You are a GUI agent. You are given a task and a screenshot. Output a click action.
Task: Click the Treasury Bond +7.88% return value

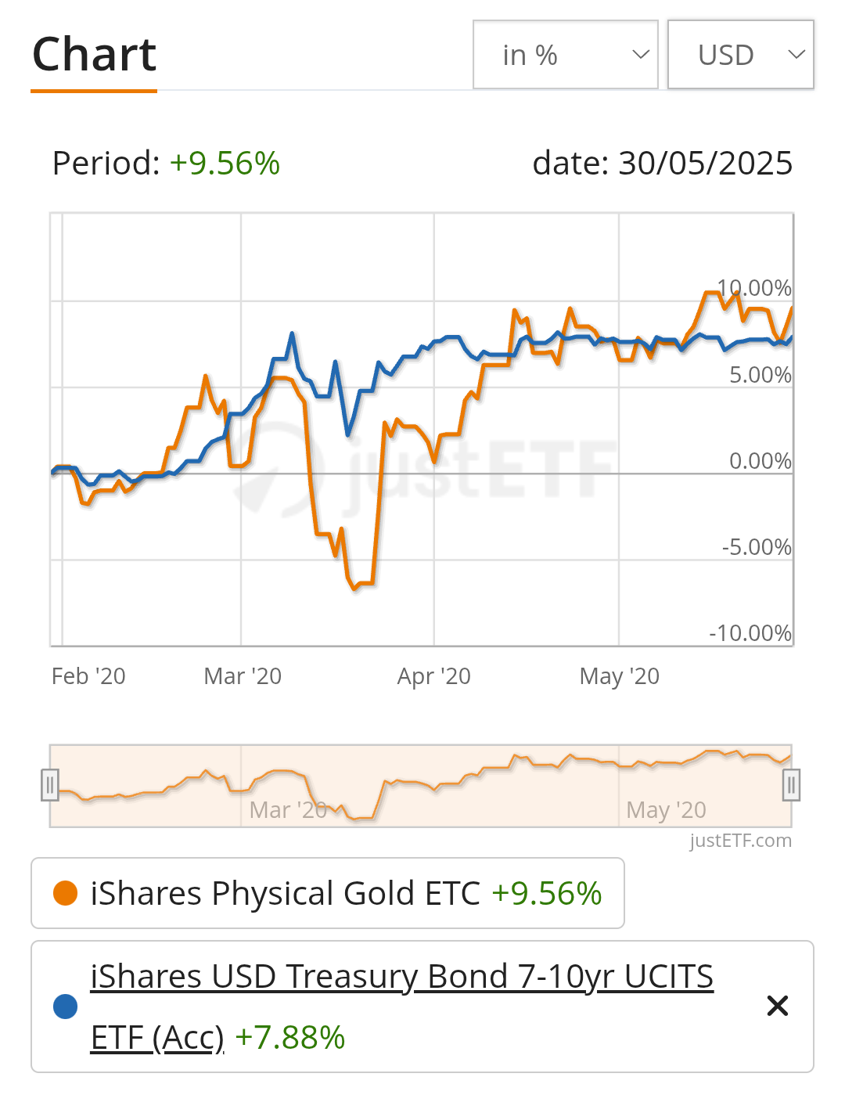290,1038
